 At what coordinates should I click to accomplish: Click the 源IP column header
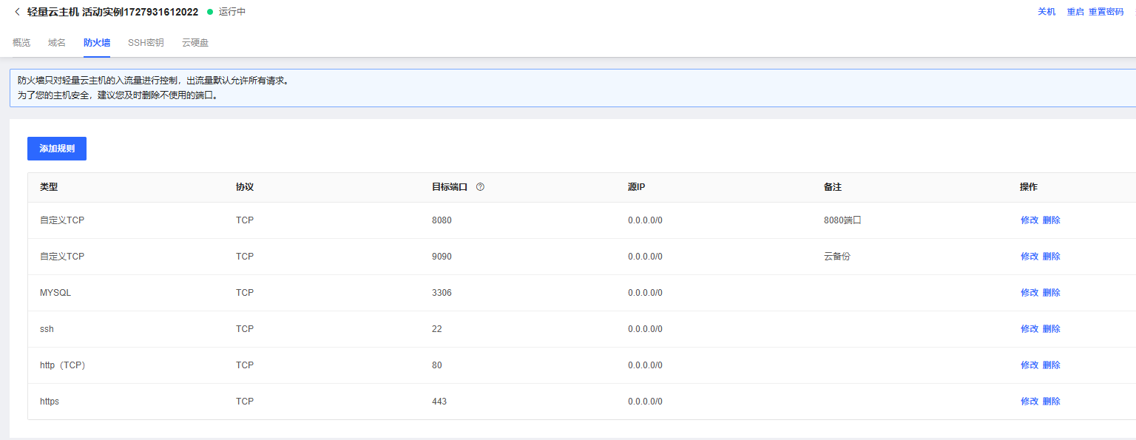[636, 187]
